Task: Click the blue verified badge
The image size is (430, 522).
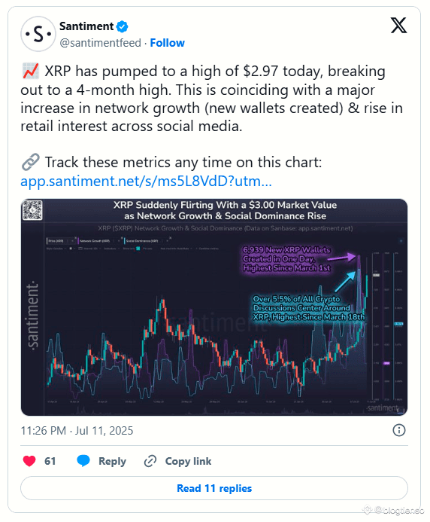Action: [x=123, y=26]
